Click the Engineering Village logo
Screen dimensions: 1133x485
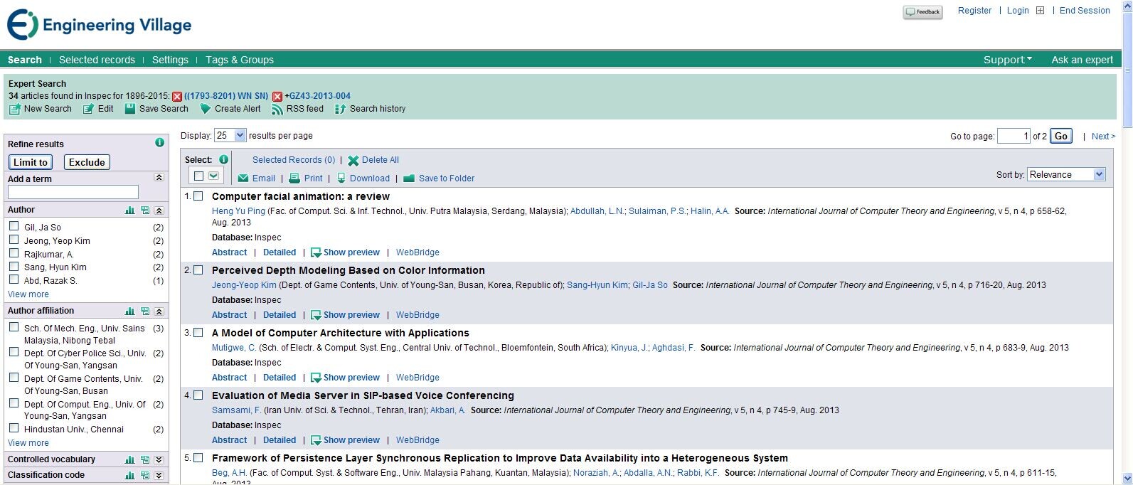coord(99,25)
